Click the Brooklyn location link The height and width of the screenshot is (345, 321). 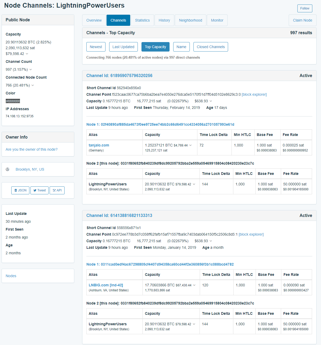coord(23,169)
